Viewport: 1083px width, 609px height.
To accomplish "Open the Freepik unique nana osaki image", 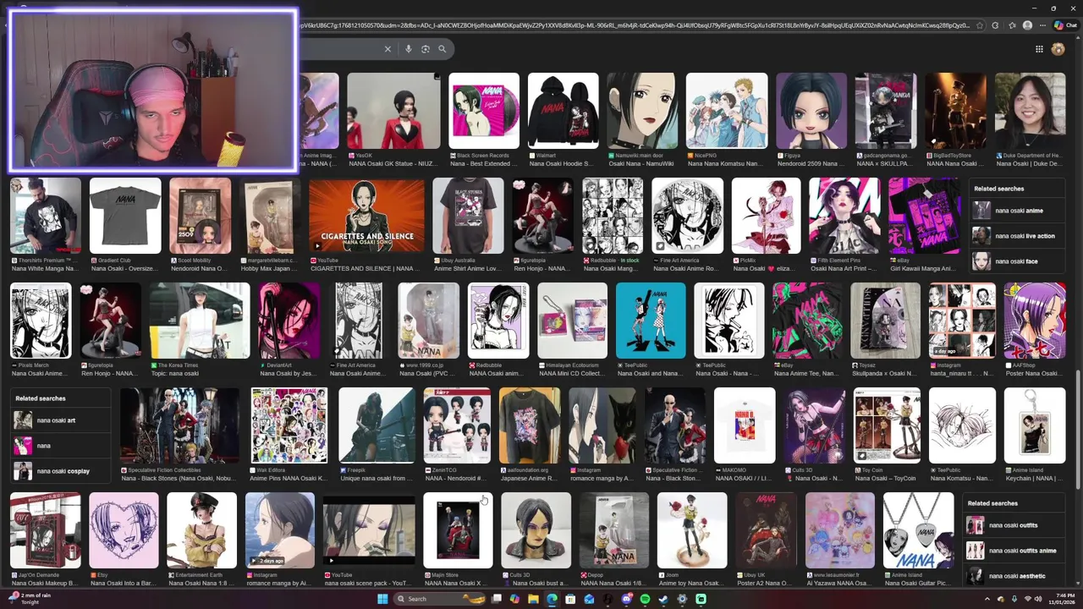I will 377,425.
